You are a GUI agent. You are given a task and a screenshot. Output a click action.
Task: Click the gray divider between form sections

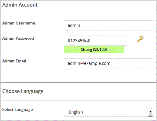[78, 82]
